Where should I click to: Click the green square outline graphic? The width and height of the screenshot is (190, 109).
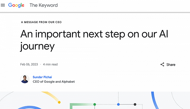coord(71,106)
